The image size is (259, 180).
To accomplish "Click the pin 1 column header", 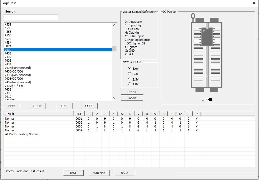I will (89, 114).
